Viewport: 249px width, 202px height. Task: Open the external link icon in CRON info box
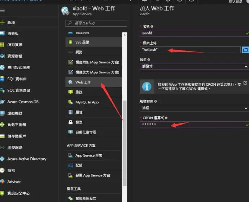[x=245, y=83]
